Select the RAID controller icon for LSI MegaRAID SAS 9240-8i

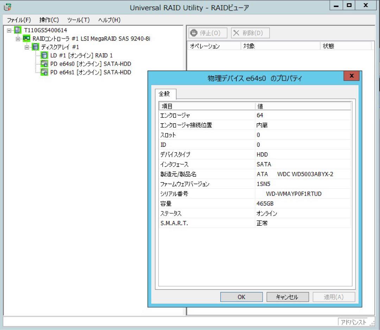(x=26, y=38)
